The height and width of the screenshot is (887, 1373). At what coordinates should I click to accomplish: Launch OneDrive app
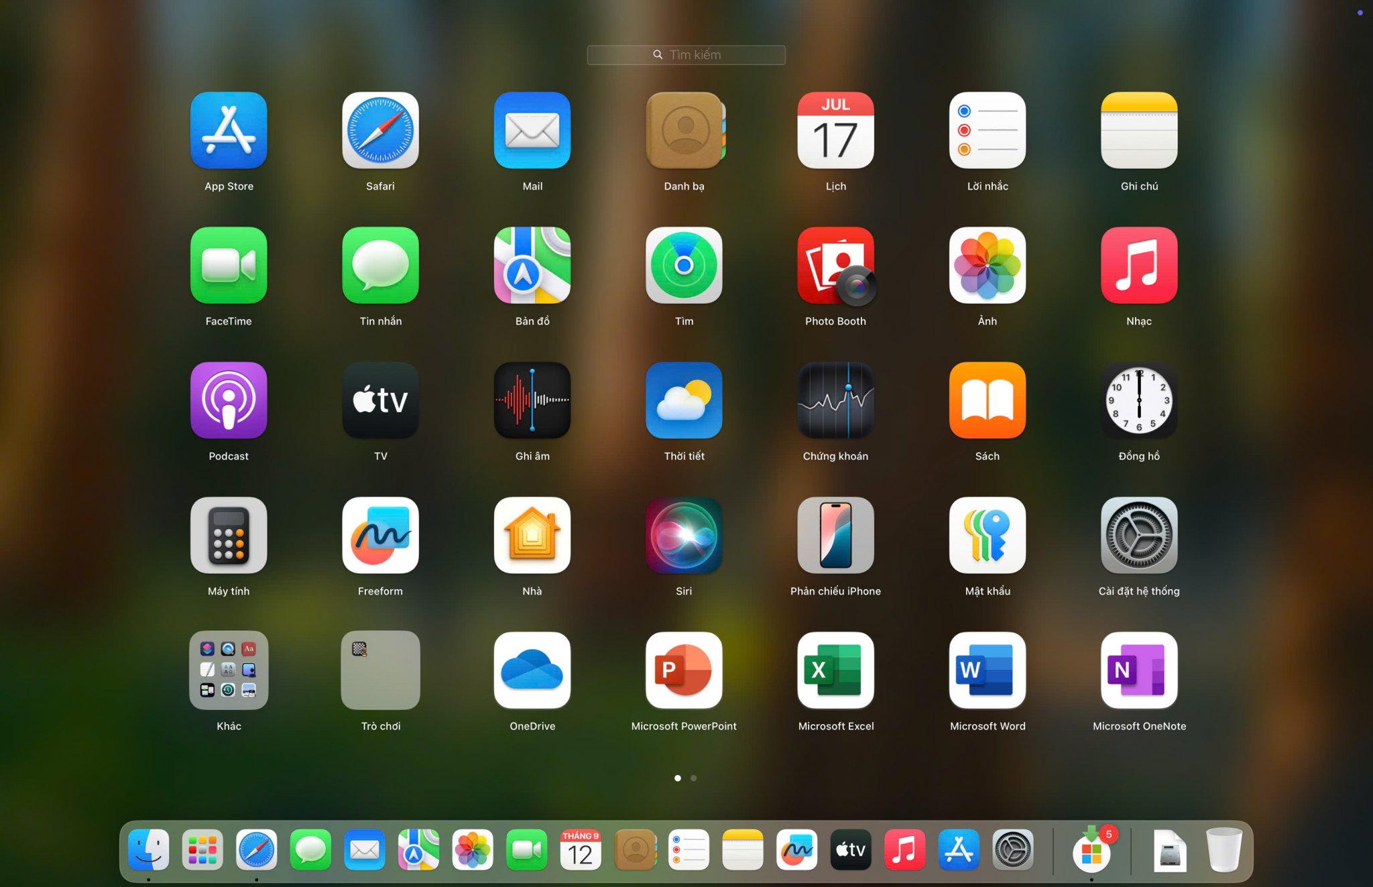[x=532, y=670]
